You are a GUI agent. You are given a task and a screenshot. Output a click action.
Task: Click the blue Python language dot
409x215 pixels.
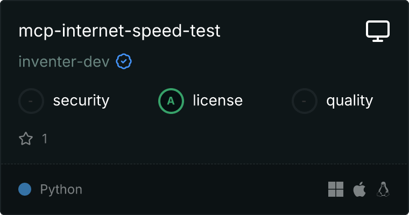point(25,189)
